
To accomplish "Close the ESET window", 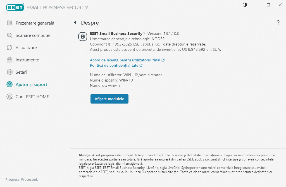I will point(280,5).
